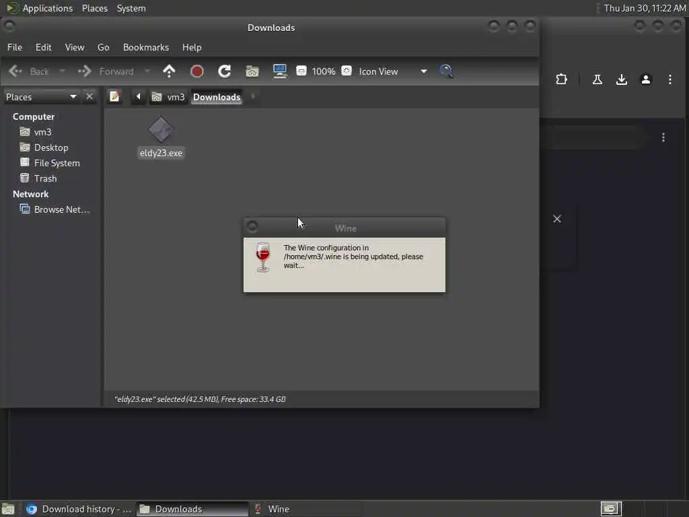Open the View menu
Image resolution: width=689 pixels, height=517 pixels.
pos(75,47)
